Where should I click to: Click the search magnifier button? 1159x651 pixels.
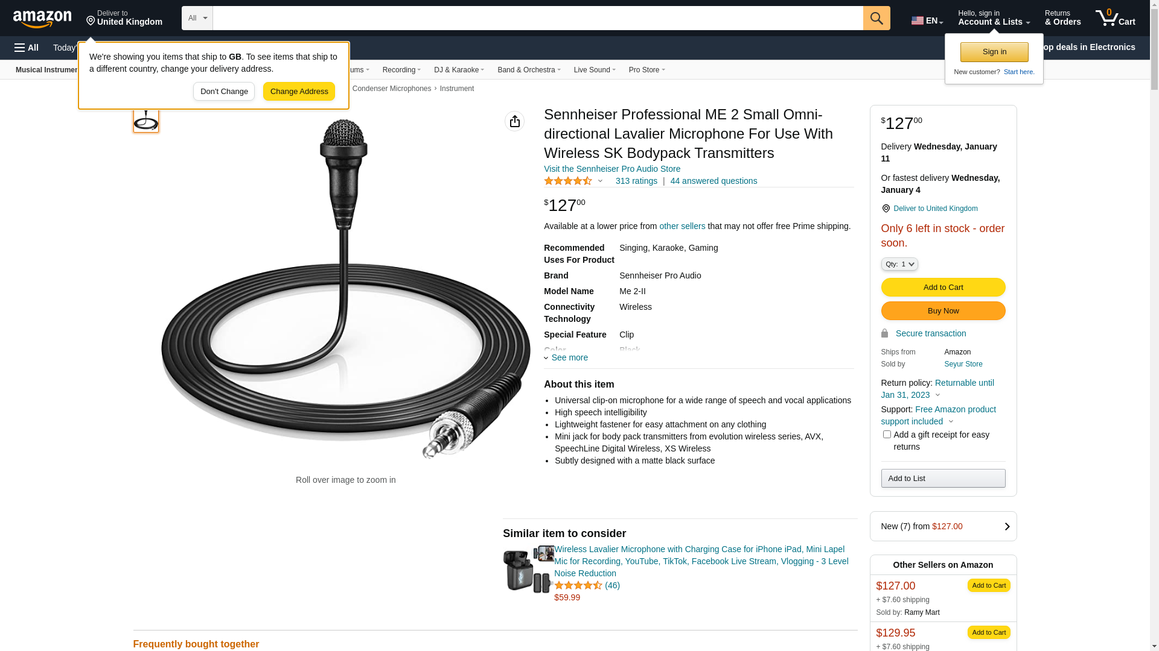click(x=876, y=18)
